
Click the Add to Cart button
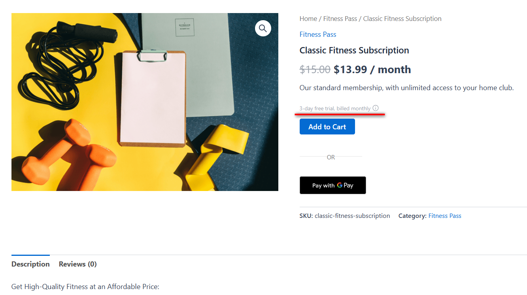coord(327,126)
